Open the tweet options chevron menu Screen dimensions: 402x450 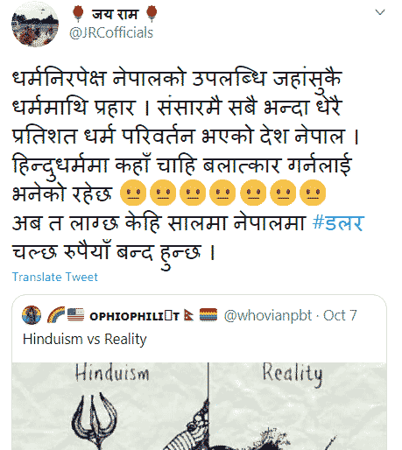(379, 12)
